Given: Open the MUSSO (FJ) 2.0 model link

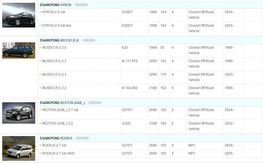Looking at the screenshot, I should pyautogui.click(x=54, y=48).
